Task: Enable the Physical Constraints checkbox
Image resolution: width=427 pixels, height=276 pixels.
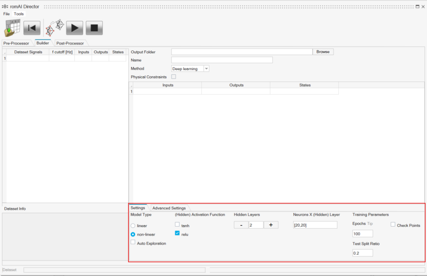Action: 174,77
